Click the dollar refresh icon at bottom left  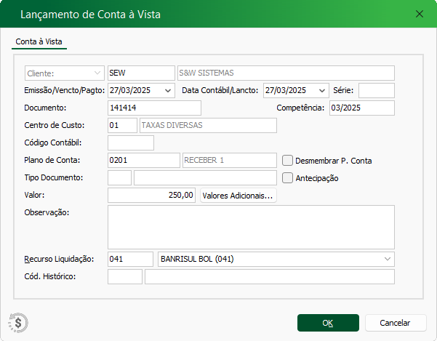click(x=18, y=323)
